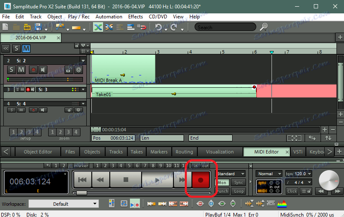Image resolution: width=344 pixels, height=217 pixels.
Task: Open project with the folder icon
Action: [16, 27]
